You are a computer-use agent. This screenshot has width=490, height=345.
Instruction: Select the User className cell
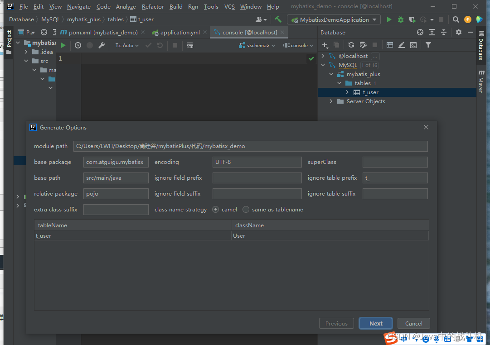(x=330, y=236)
